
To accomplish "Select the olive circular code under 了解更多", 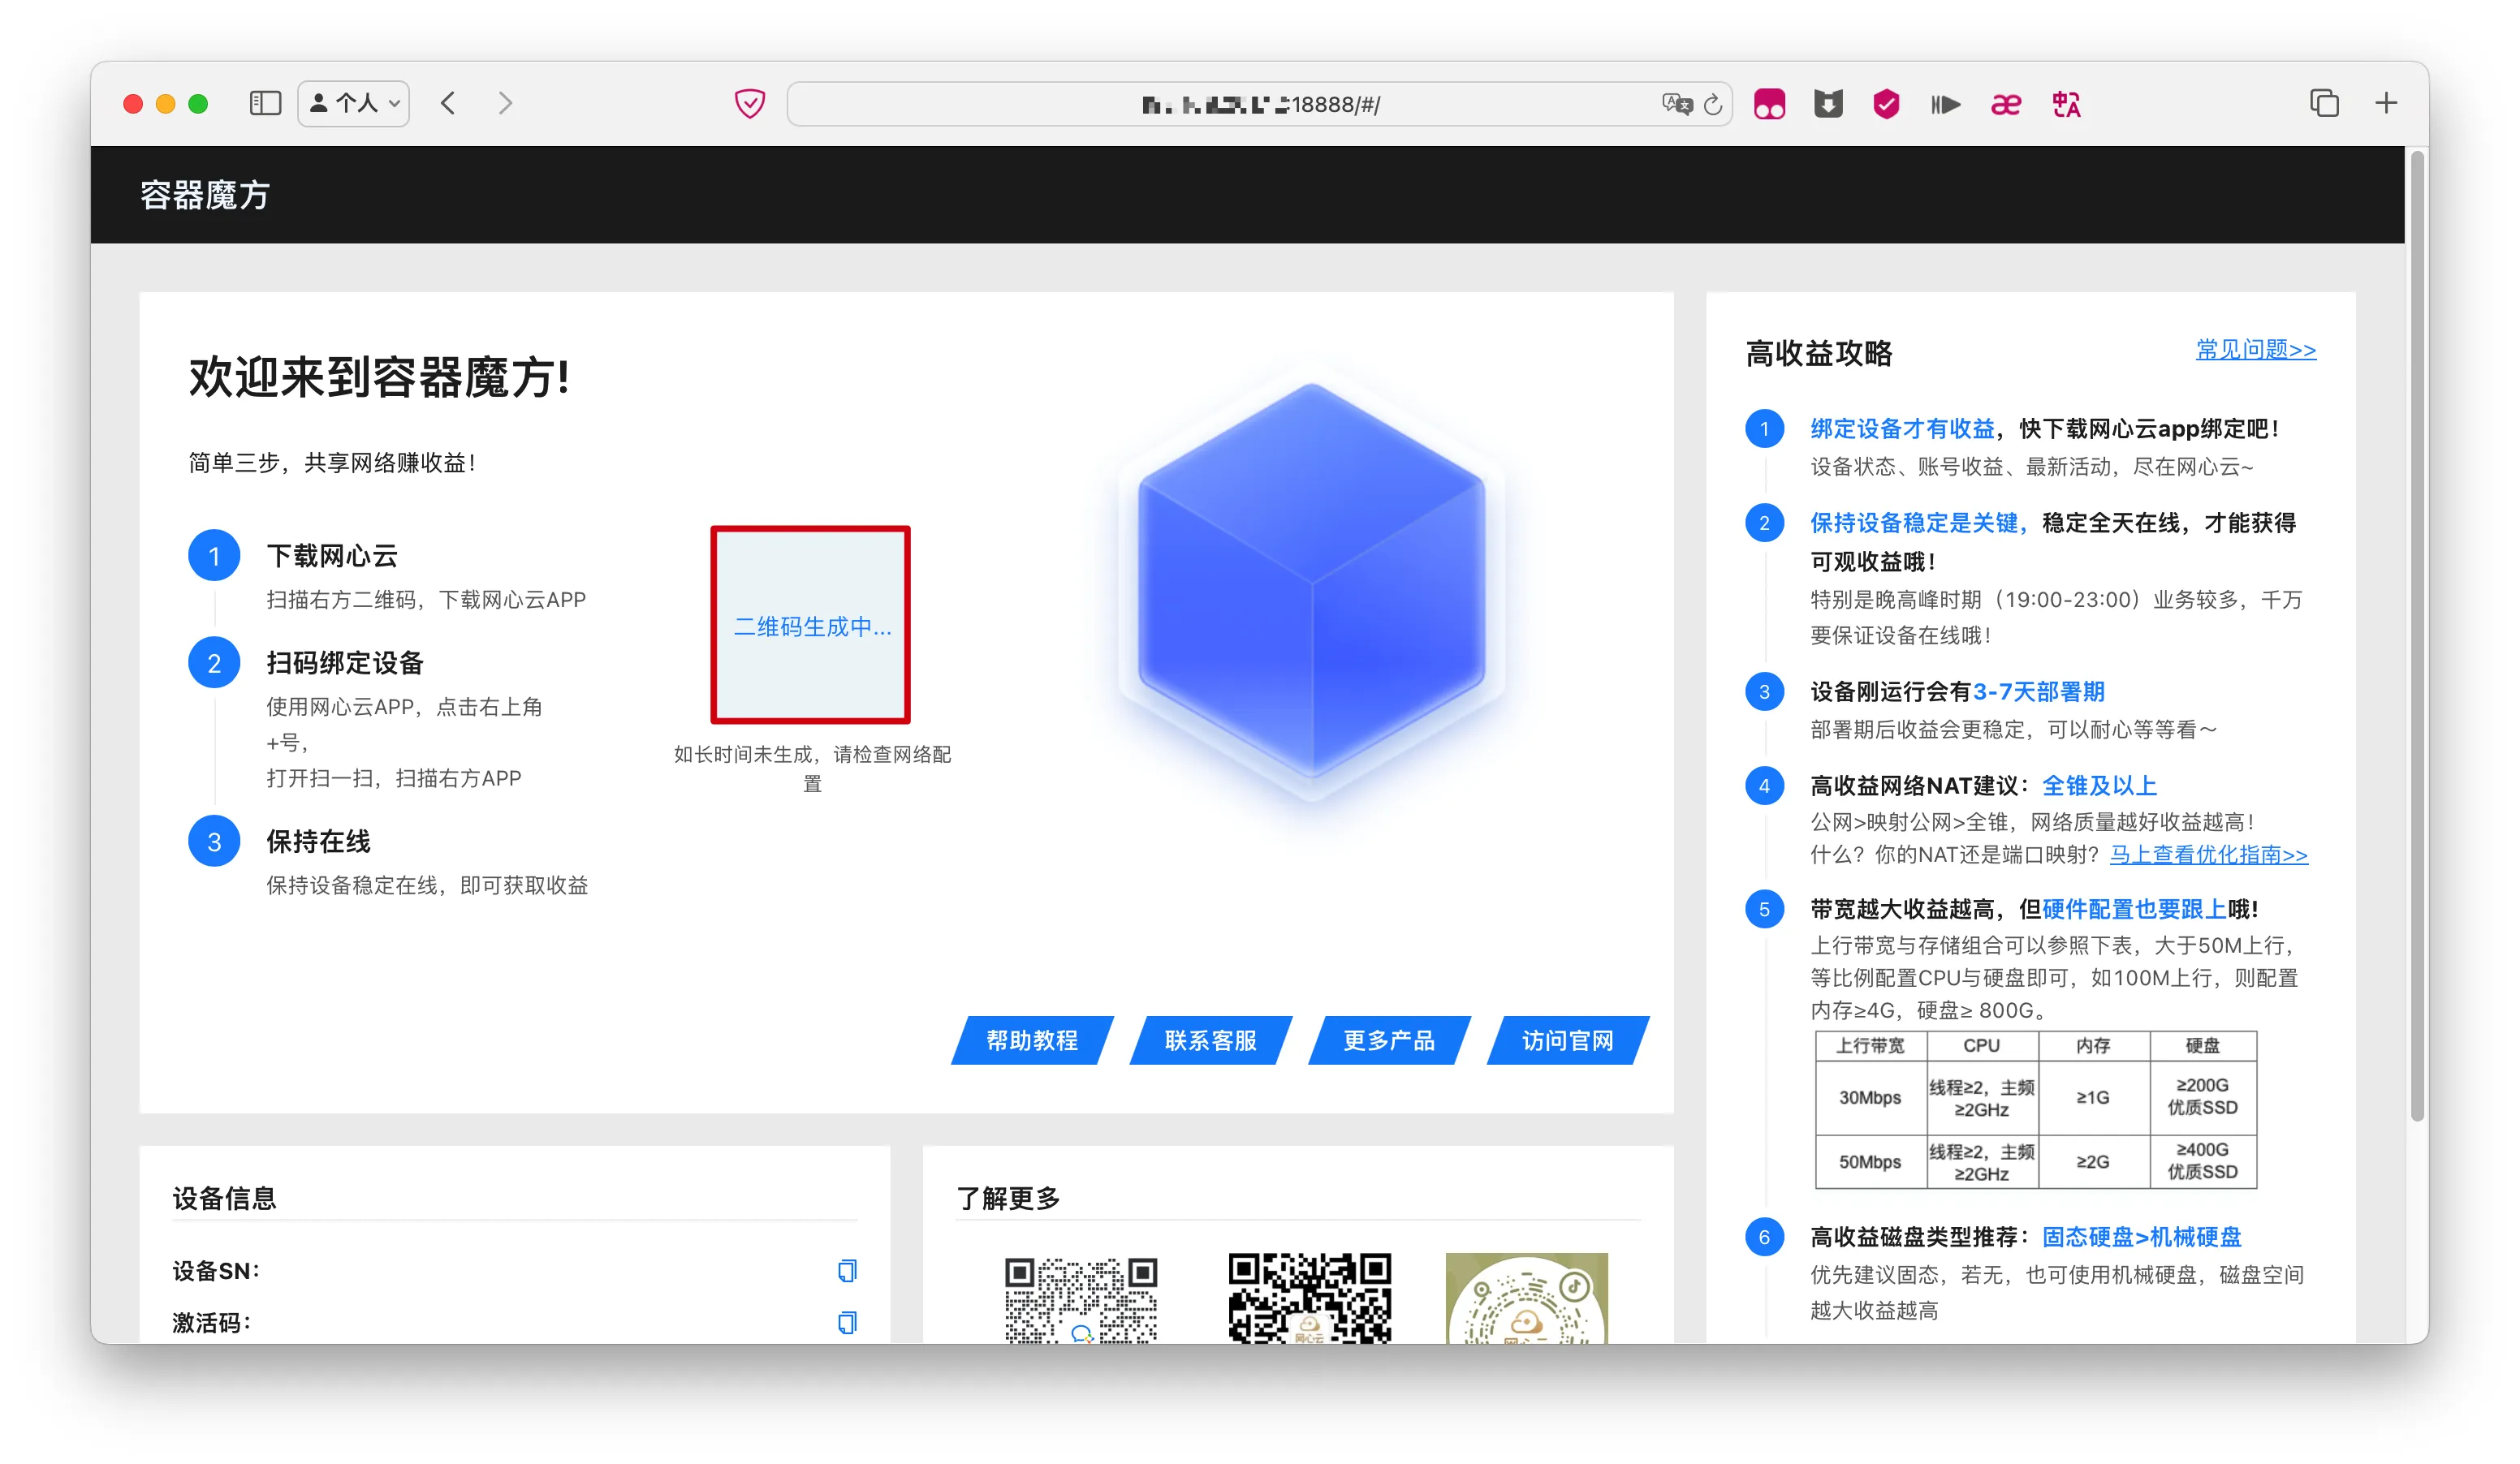I will click(x=1527, y=1298).
